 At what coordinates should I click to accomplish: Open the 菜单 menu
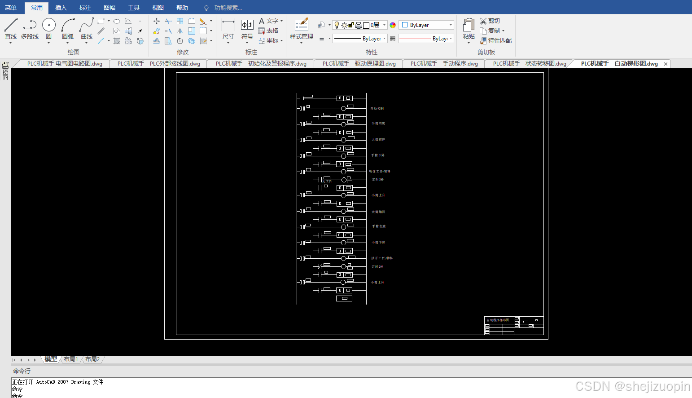[x=11, y=8]
